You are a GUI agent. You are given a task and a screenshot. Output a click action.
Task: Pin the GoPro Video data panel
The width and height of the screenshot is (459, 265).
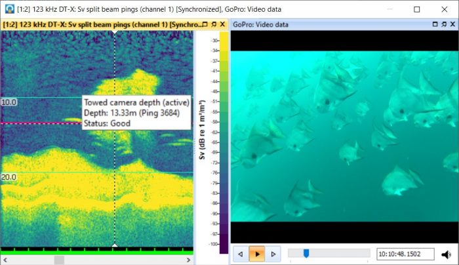443,24
